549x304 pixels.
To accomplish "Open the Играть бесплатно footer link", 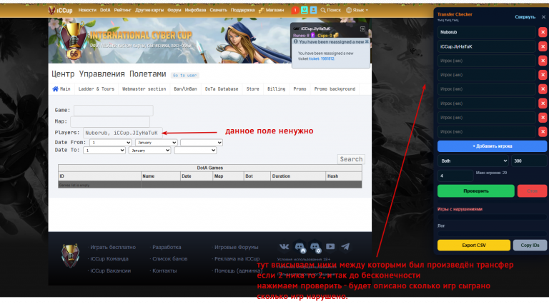I will [x=113, y=247].
